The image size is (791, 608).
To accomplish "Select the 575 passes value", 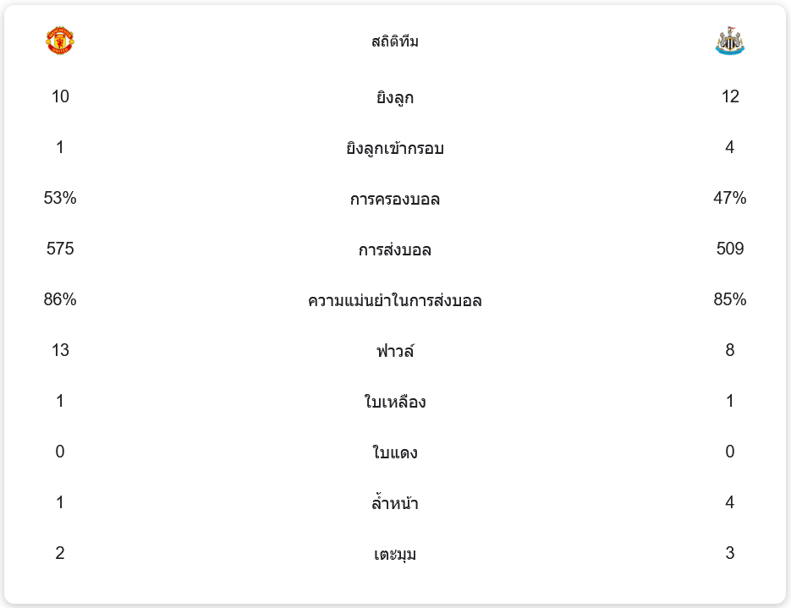I will (x=60, y=249).
